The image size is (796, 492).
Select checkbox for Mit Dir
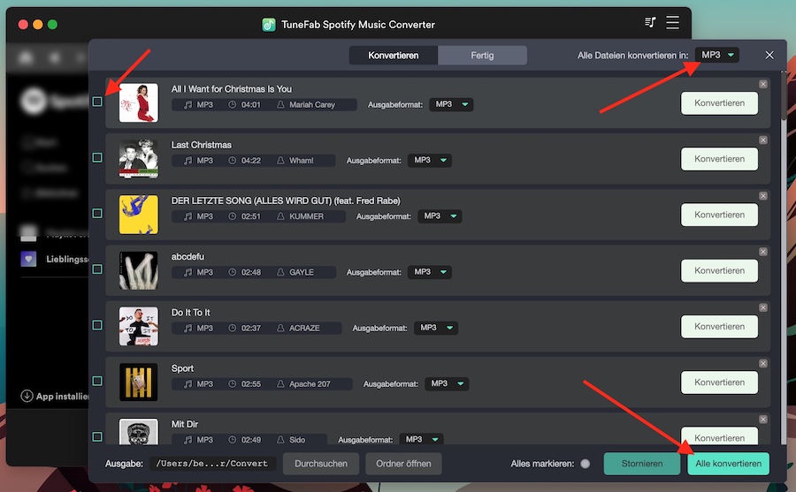coord(97,436)
